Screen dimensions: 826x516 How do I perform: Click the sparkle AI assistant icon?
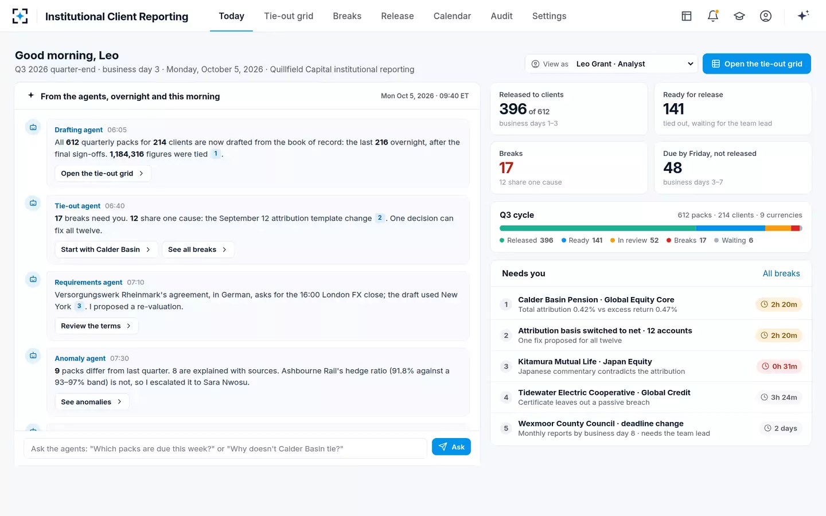(803, 15)
